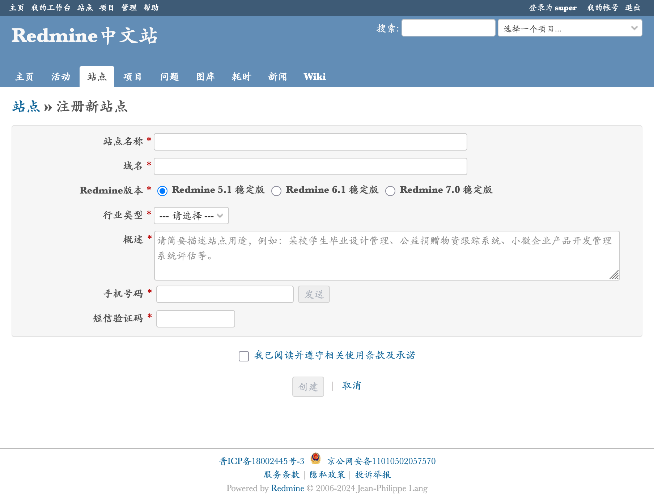
Task: Open 我的工作台 in the top bar
Action: coord(51,8)
